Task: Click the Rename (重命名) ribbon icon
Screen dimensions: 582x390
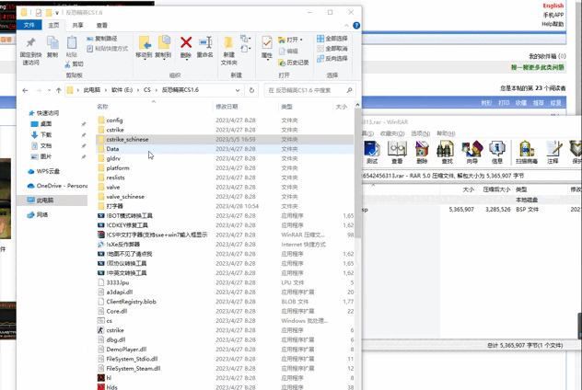Action: pyautogui.click(x=204, y=45)
